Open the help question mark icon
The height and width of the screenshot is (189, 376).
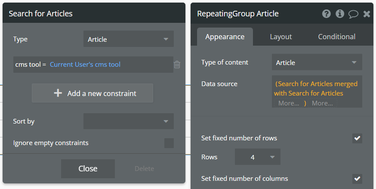tap(327, 14)
